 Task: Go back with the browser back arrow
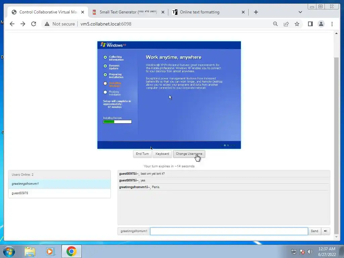point(12,24)
